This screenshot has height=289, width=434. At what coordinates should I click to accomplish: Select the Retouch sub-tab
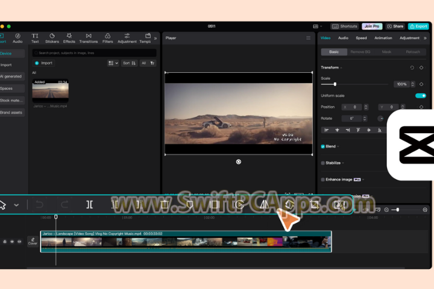[x=413, y=52]
